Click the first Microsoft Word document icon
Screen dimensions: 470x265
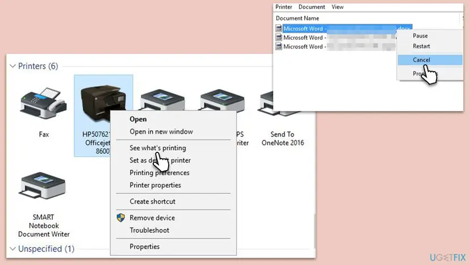pyautogui.click(x=279, y=28)
